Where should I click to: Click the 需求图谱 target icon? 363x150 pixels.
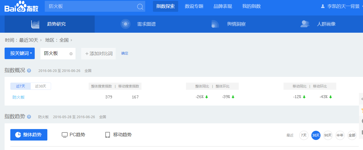coord(126,24)
